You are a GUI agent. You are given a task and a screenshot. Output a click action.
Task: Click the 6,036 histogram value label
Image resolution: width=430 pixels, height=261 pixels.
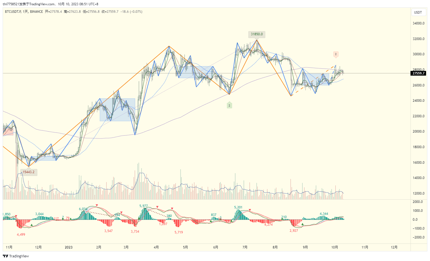point(83,209)
